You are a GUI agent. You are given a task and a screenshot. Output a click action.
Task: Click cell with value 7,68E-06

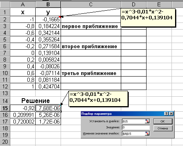coord(48,108)
